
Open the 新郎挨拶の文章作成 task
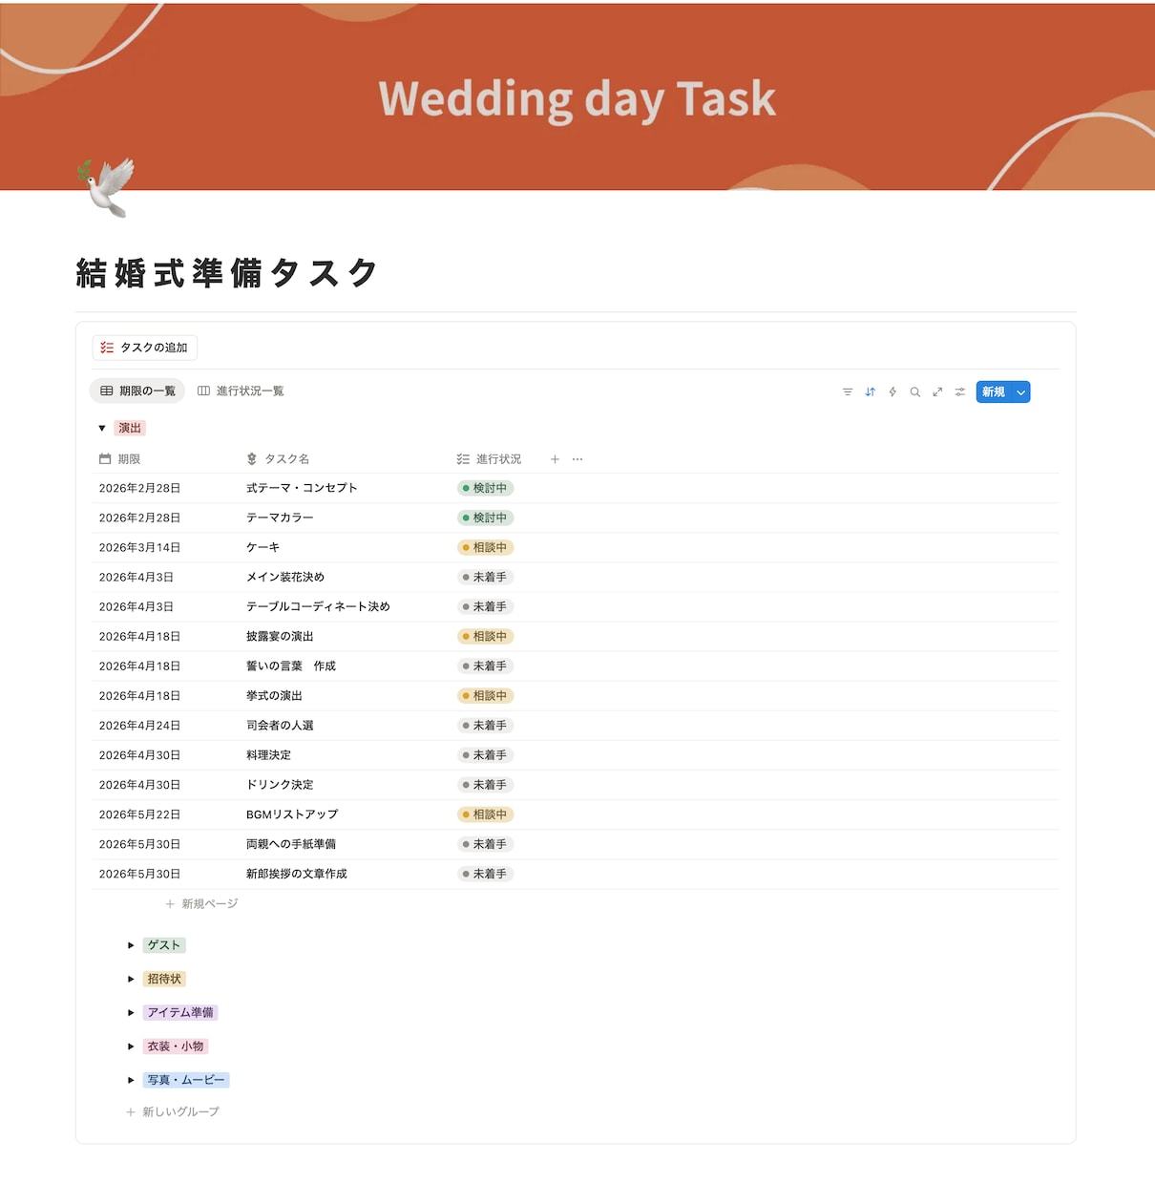[x=297, y=873]
